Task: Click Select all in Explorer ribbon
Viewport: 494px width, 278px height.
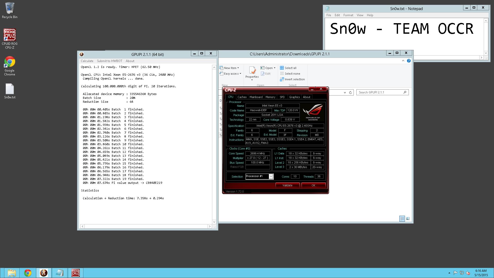Action: click(x=288, y=68)
